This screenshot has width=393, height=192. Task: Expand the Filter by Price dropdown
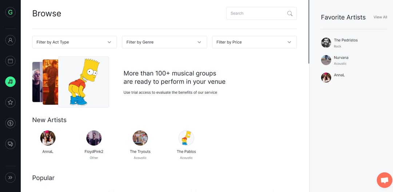pos(254,42)
